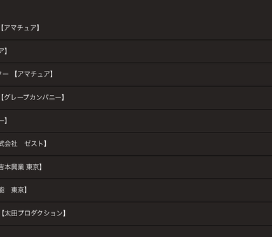Click the 吉本興業 company name
The image size is (272, 237).
click(12, 167)
